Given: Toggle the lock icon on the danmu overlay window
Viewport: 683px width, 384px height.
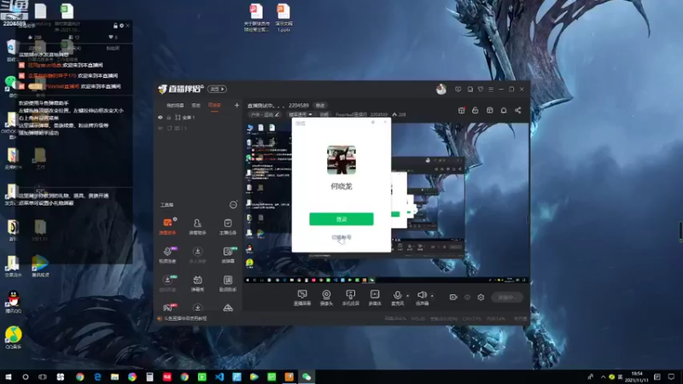Looking at the screenshot, I should pos(115,26).
